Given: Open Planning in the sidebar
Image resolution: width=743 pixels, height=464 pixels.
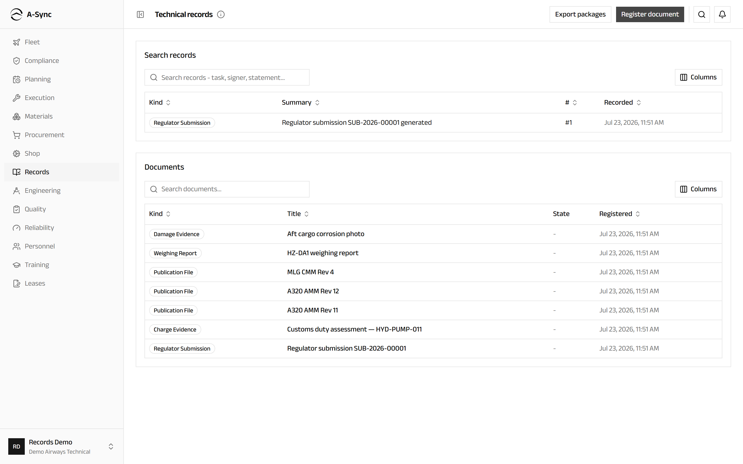Looking at the screenshot, I should pos(62,79).
